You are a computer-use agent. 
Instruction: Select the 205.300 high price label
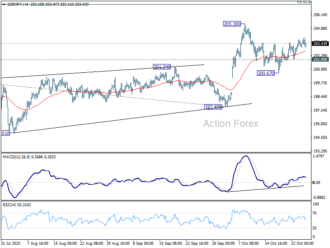232,24
